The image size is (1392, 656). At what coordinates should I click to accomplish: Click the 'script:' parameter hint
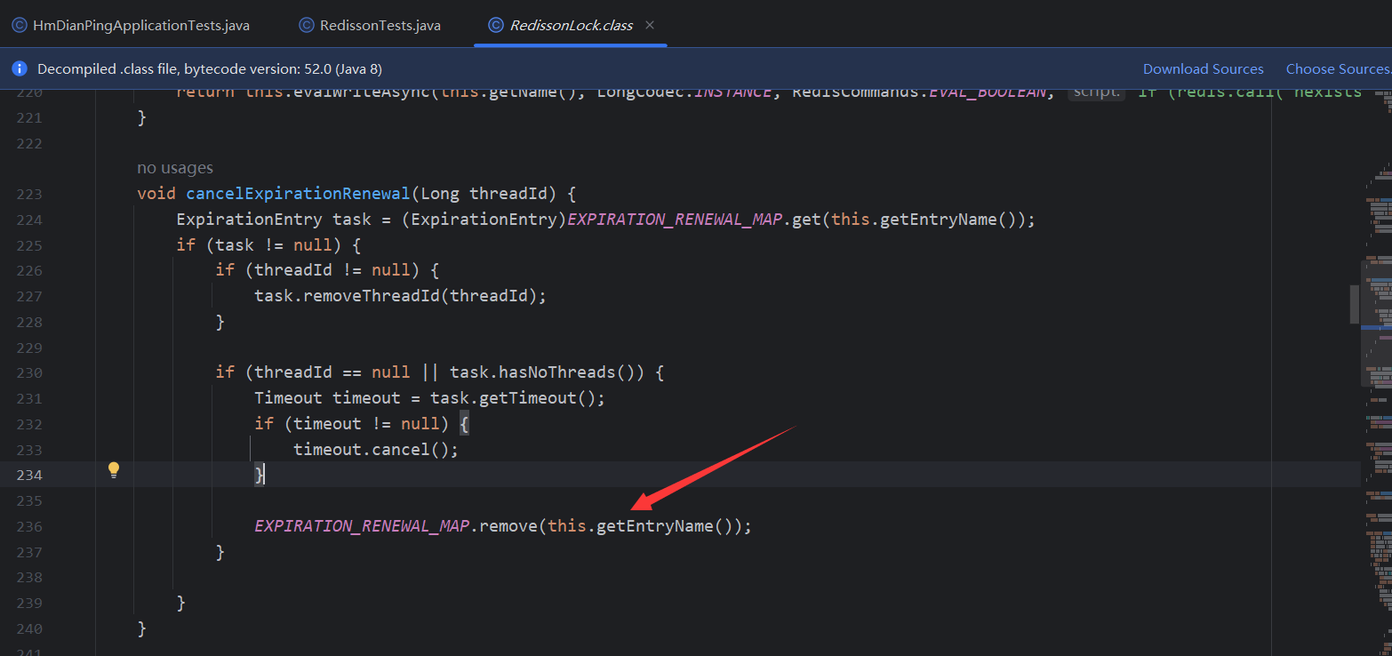click(1096, 91)
